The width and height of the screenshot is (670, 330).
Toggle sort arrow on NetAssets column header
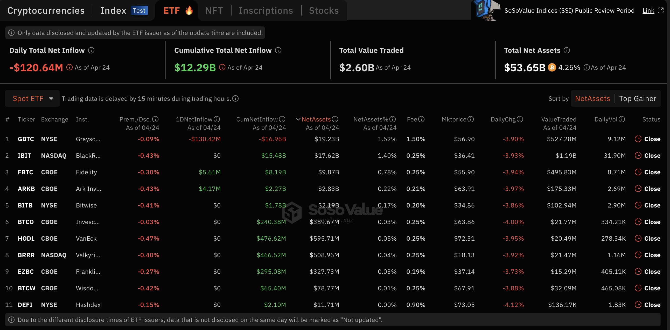[x=298, y=119]
